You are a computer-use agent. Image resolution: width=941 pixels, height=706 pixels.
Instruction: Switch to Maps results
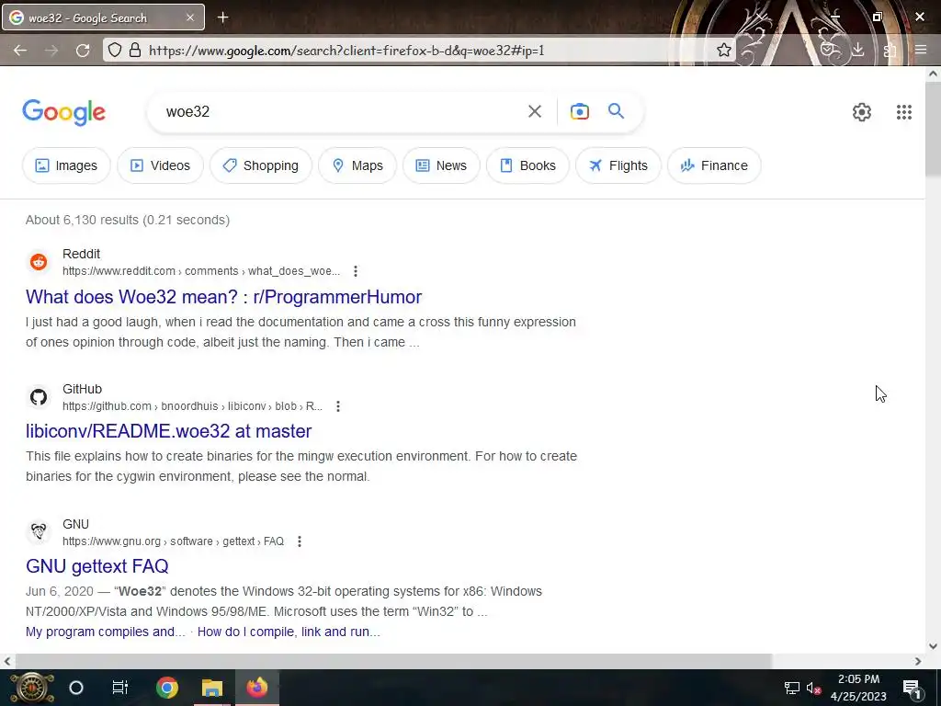pyautogui.click(x=357, y=165)
